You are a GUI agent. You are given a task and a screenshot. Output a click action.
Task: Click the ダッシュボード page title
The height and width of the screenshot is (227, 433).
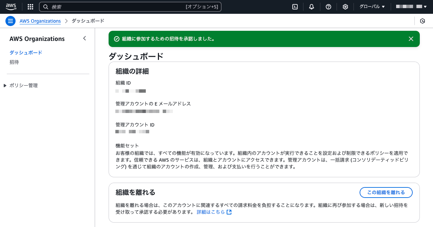coord(136,56)
